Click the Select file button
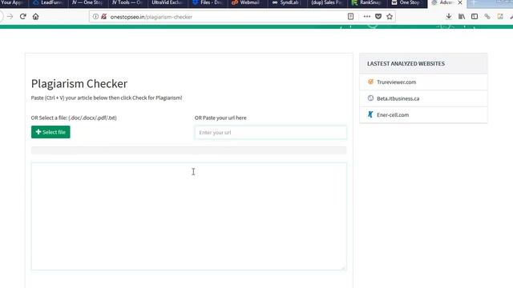 tap(50, 132)
